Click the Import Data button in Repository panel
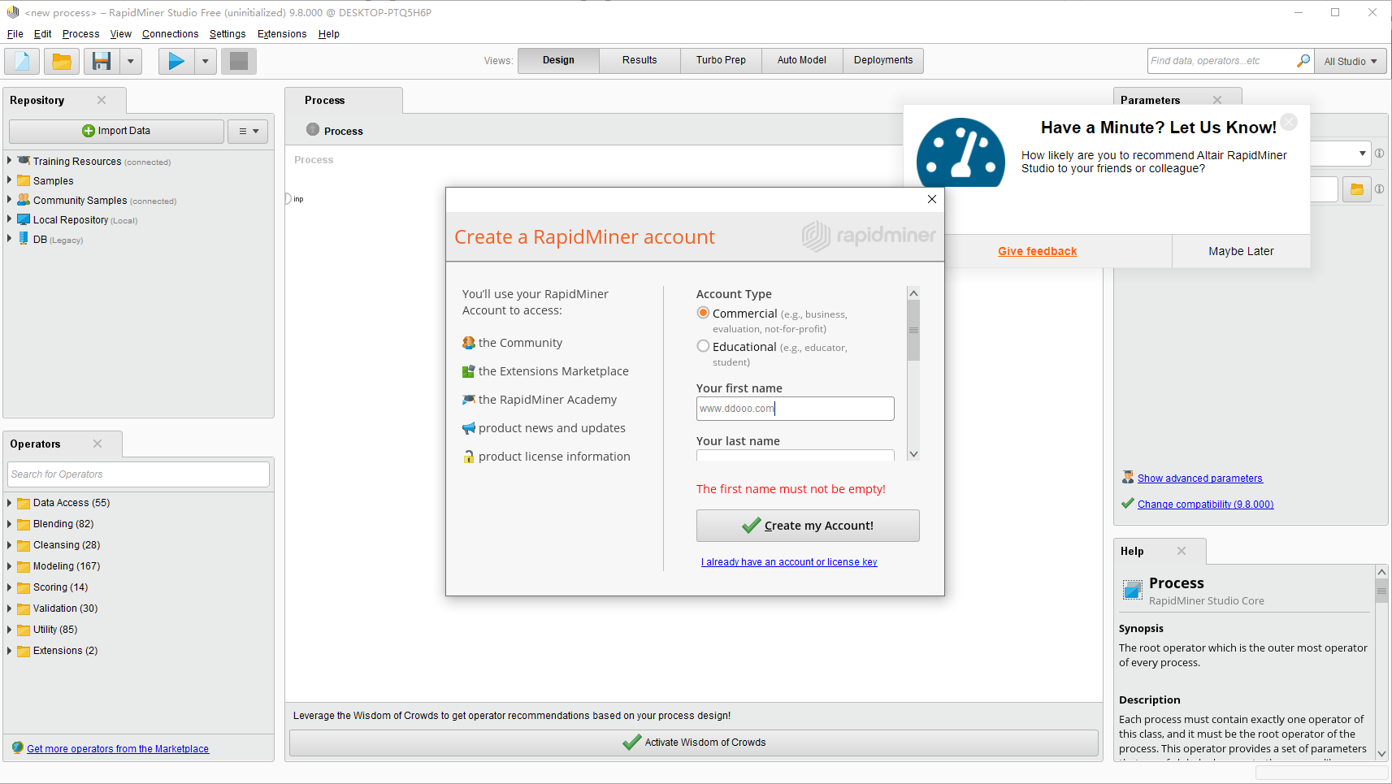This screenshot has height=784, width=1392. tap(116, 130)
